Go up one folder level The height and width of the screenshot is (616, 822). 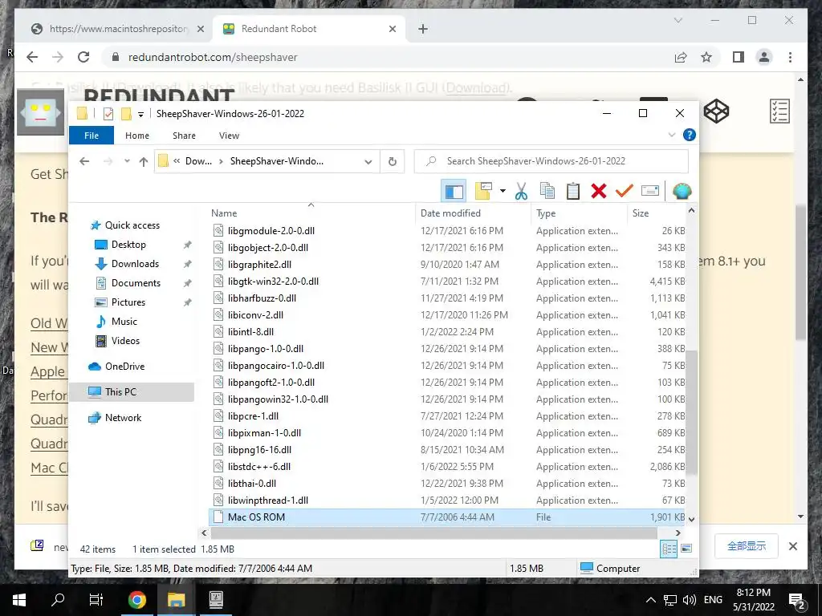pyautogui.click(x=143, y=162)
